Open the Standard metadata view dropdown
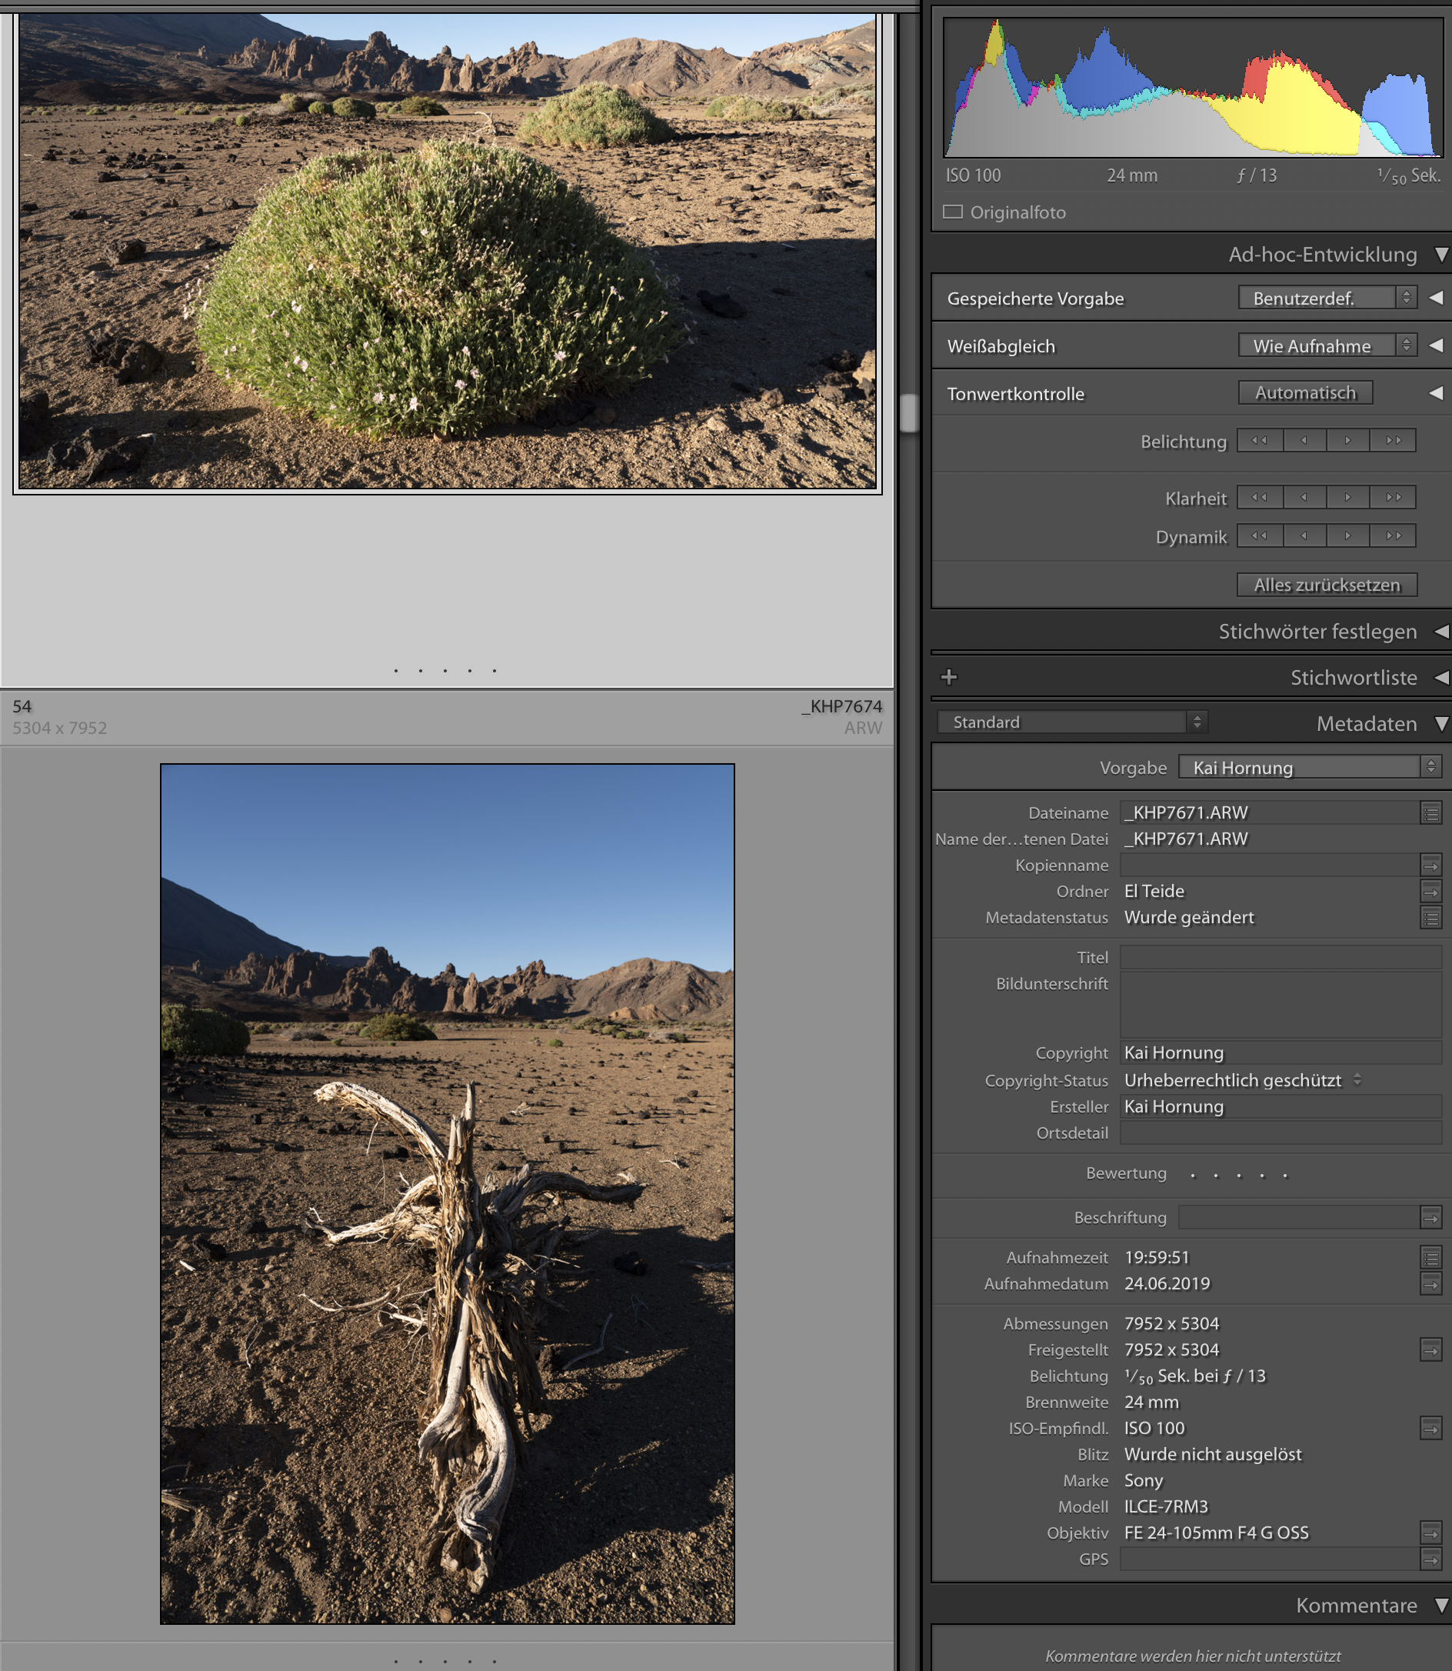The height and width of the screenshot is (1671, 1452). (x=1072, y=721)
